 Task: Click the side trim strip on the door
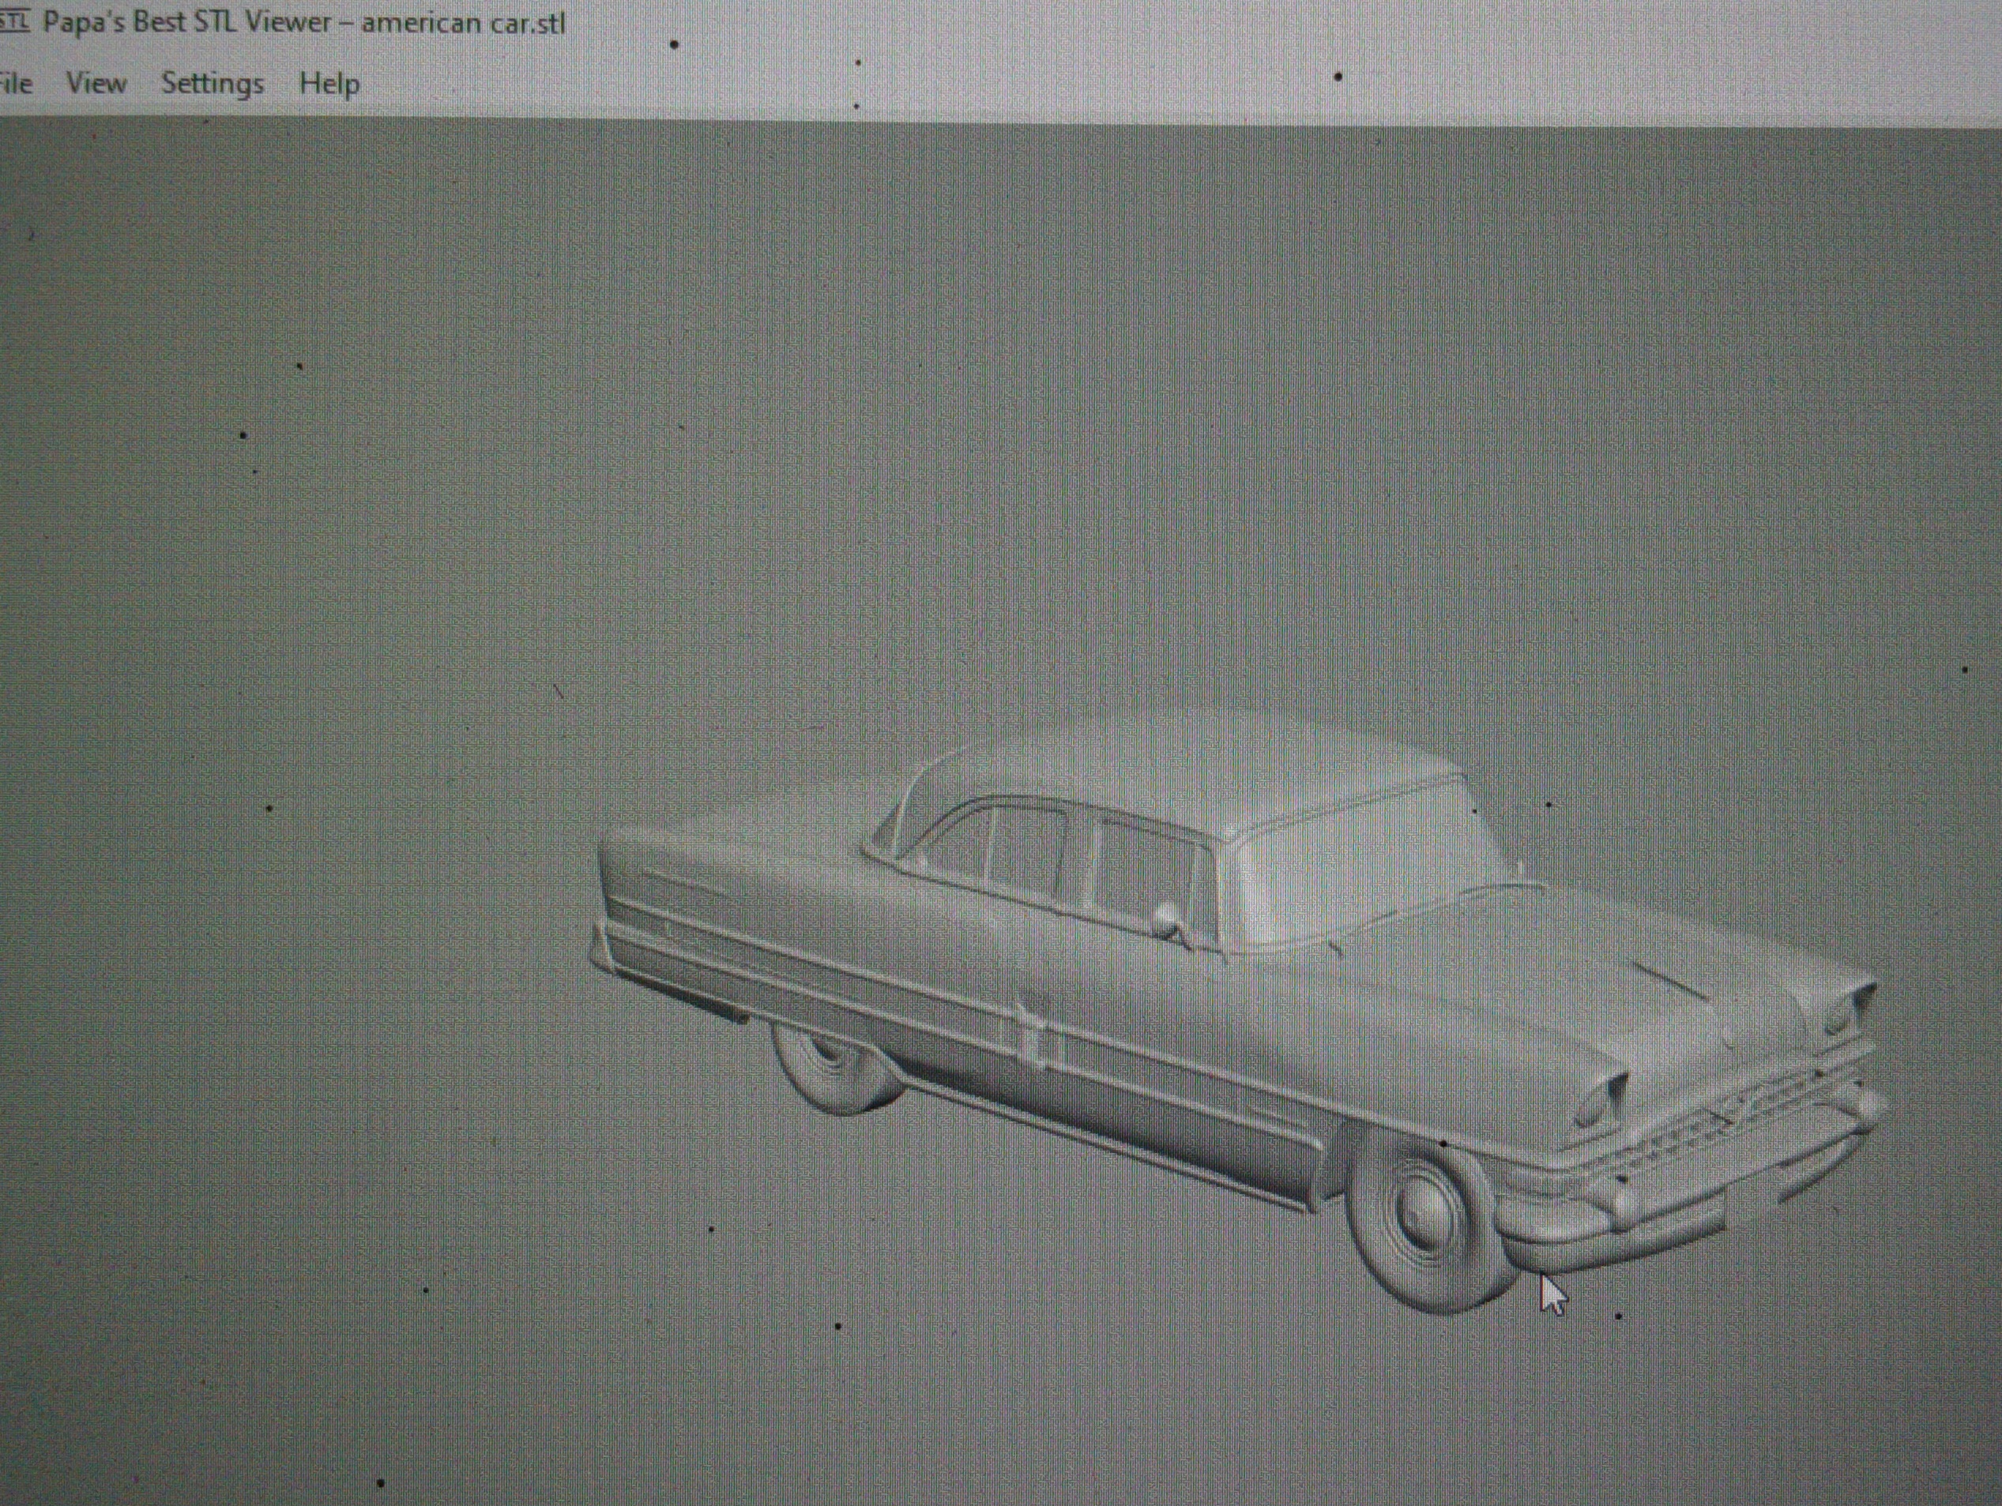click(x=1176, y=1076)
